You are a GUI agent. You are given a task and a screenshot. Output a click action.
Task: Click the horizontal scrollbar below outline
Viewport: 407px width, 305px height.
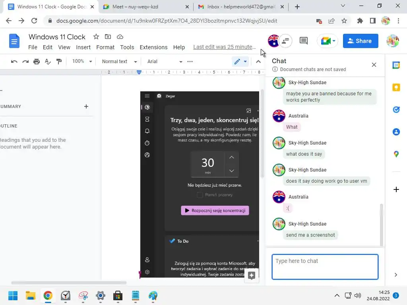tap(68, 283)
